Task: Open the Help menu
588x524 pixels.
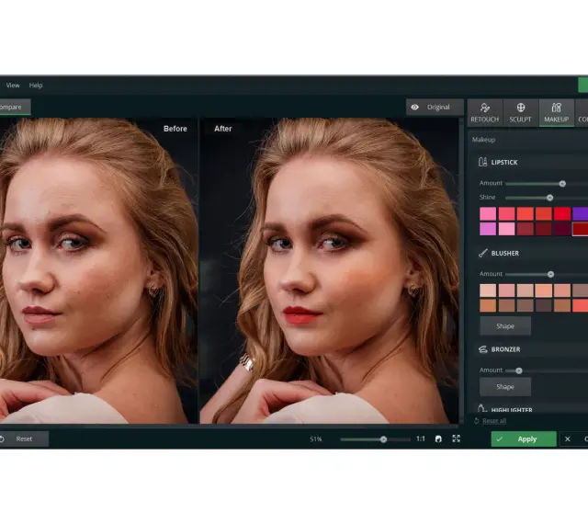Action: [36, 85]
